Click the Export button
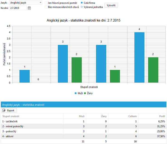167x144 pixels. (9, 110)
